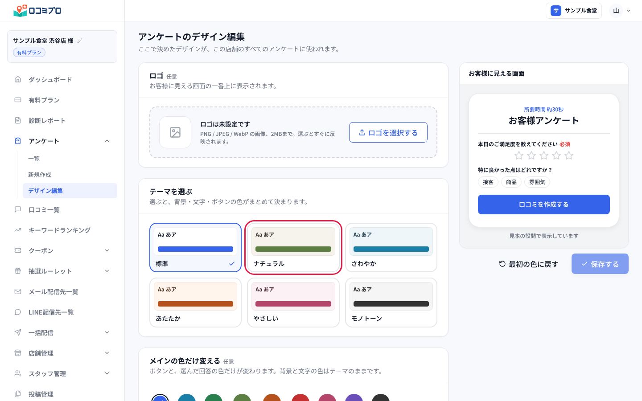The height and width of the screenshot is (401, 642).
Task: Open the サンプル食堂 store switcher
Action: click(x=574, y=11)
